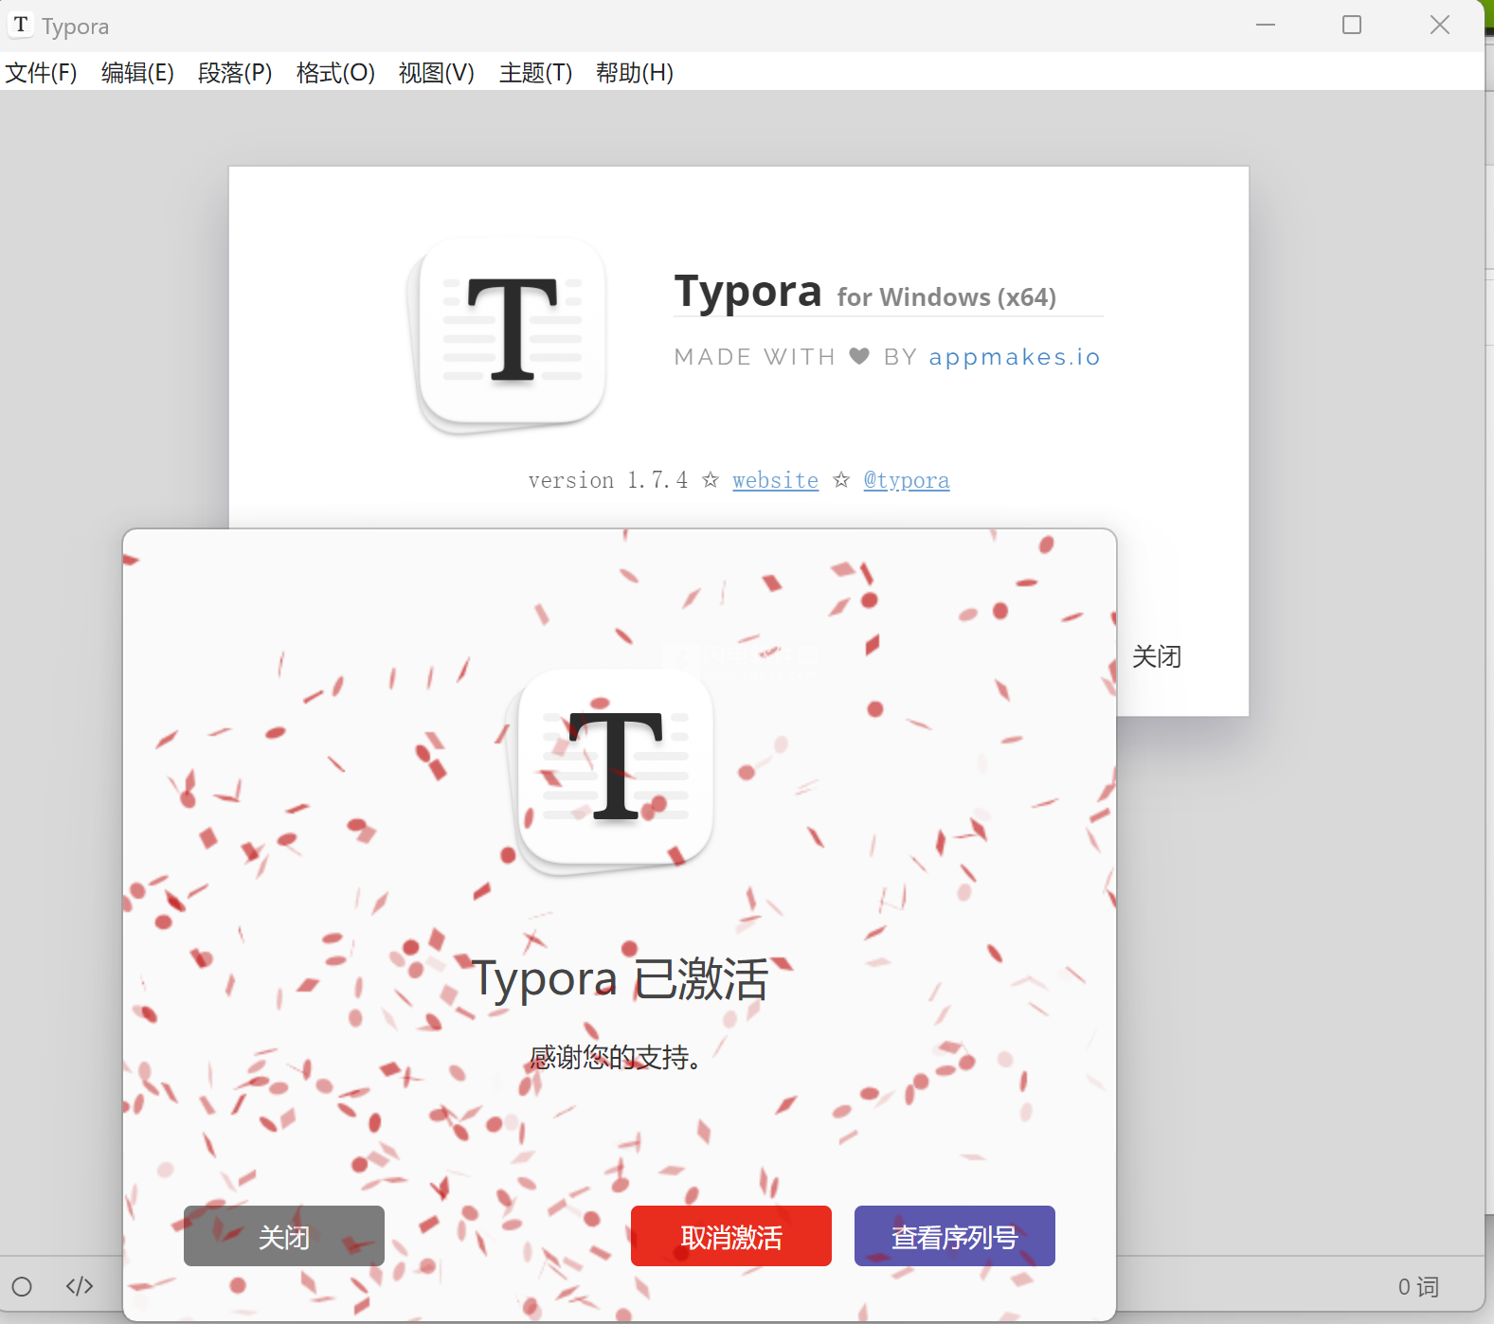Click the Typora 已激活 heading
This screenshot has width=1494, height=1324.
click(x=621, y=979)
